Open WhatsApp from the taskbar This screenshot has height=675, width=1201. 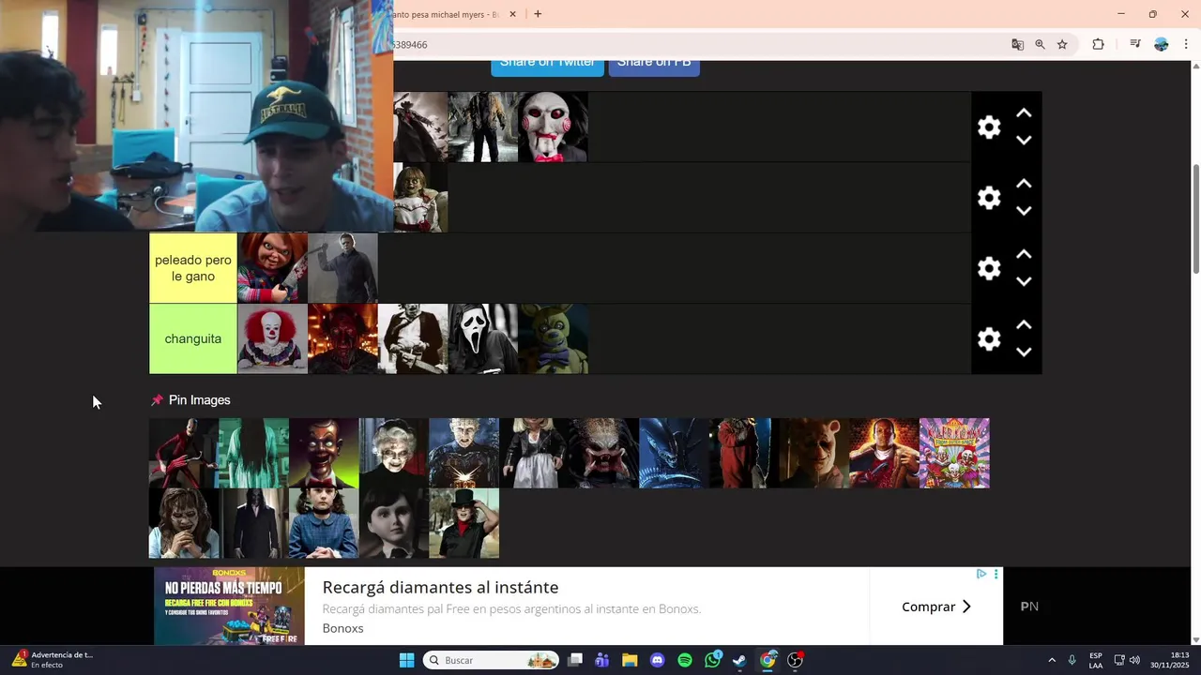713,660
